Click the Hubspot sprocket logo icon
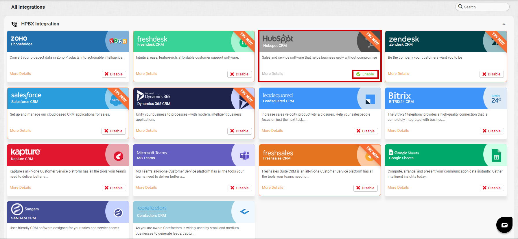 pyautogui.click(x=369, y=42)
